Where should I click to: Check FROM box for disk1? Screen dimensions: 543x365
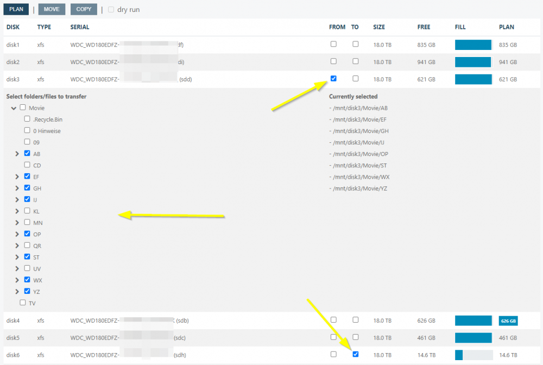click(x=333, y=44)
